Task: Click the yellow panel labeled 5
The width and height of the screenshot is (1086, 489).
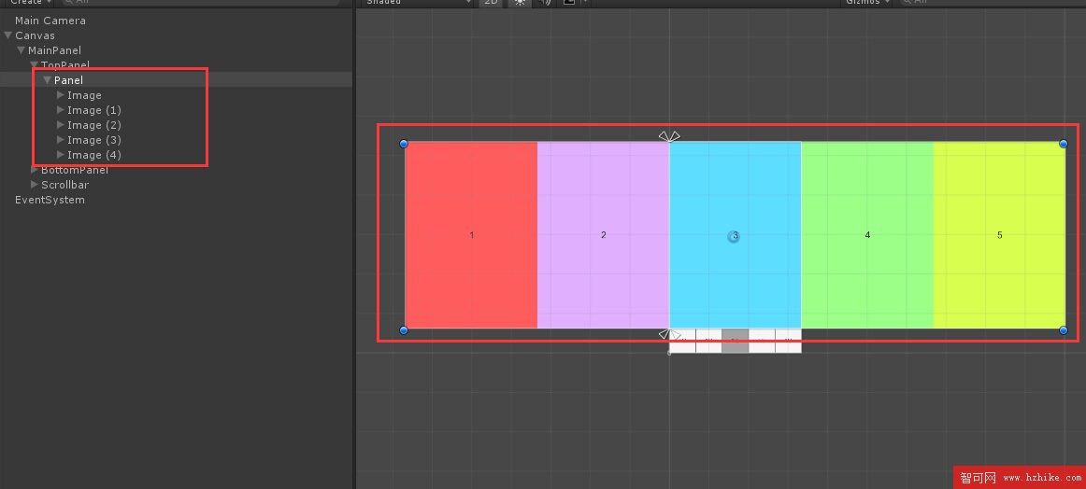Action: pyautogui.click(x=999, y=235)
